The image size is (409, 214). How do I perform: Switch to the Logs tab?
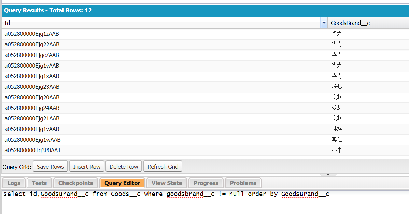14,183
